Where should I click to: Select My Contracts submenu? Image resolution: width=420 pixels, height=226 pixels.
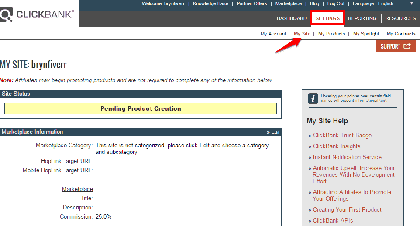point(401,34)
